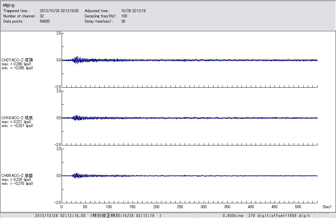Click the Number of channel value 32
Screen dimensions: 336x218
(x=42, y=16)
